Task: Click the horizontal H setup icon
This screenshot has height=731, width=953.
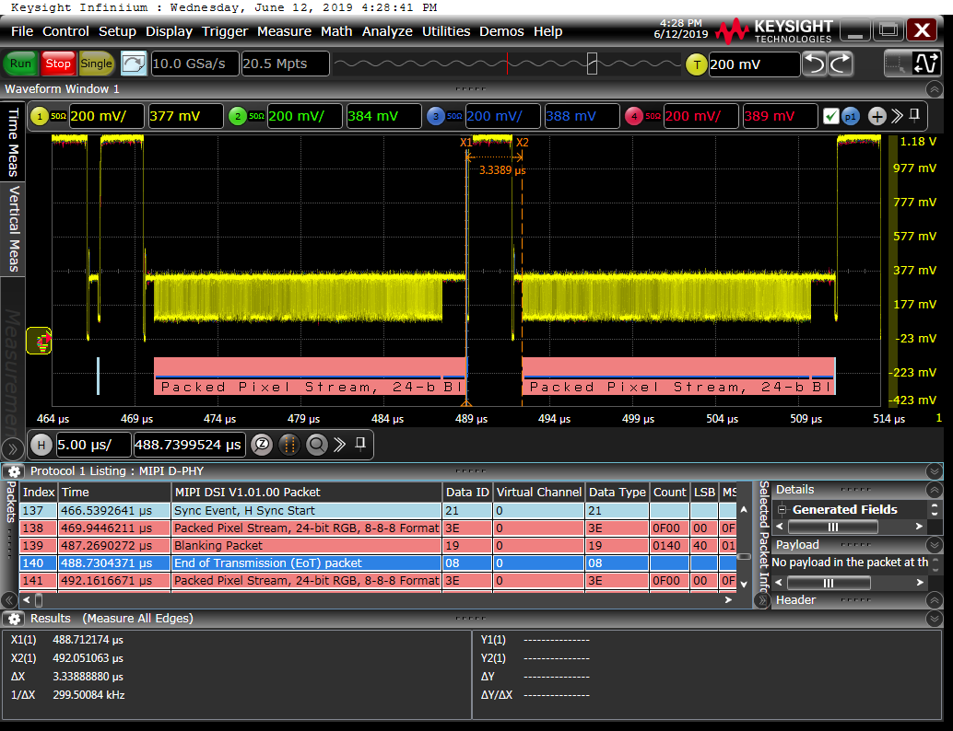Action: click(41, 445)
